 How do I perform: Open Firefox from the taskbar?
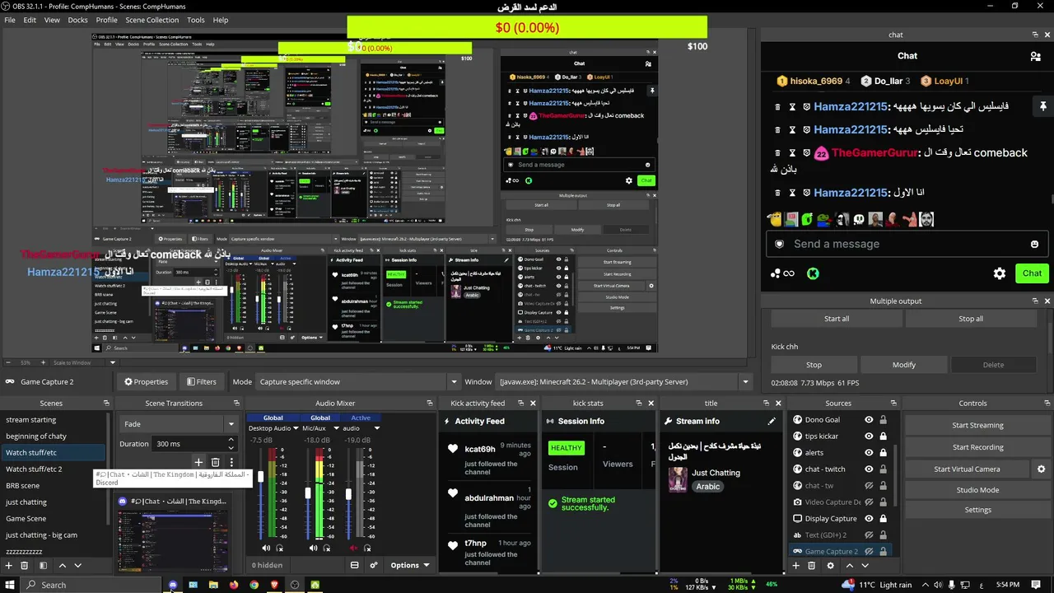(234, 585)
